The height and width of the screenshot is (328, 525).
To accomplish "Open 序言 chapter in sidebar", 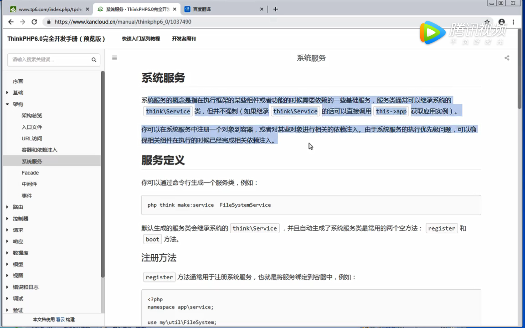I will pyautogui.click(x=18, y=81).
